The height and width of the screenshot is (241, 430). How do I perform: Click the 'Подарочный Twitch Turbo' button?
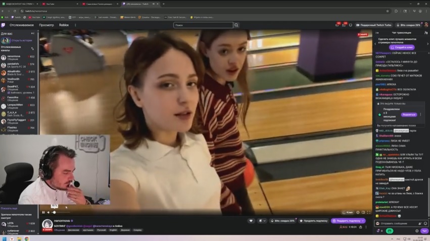374,25
